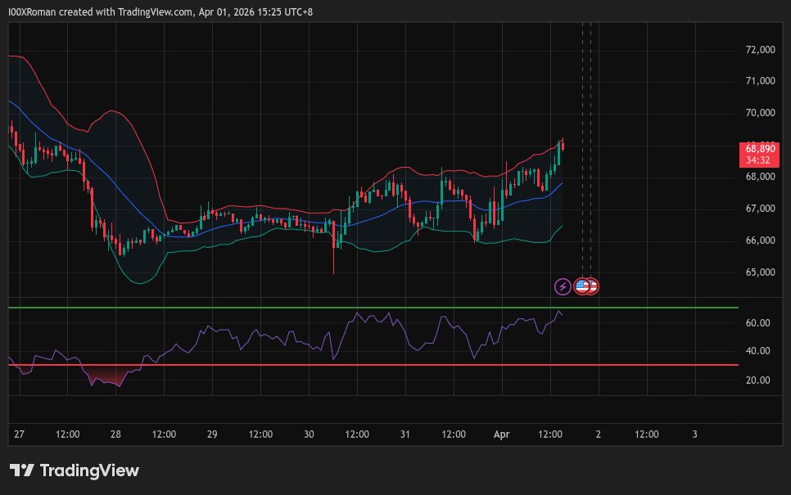The height and width of the screenshot is (495, 791).
Task: Click the 20.00 RSI scale label
Action: coord(757,380)
